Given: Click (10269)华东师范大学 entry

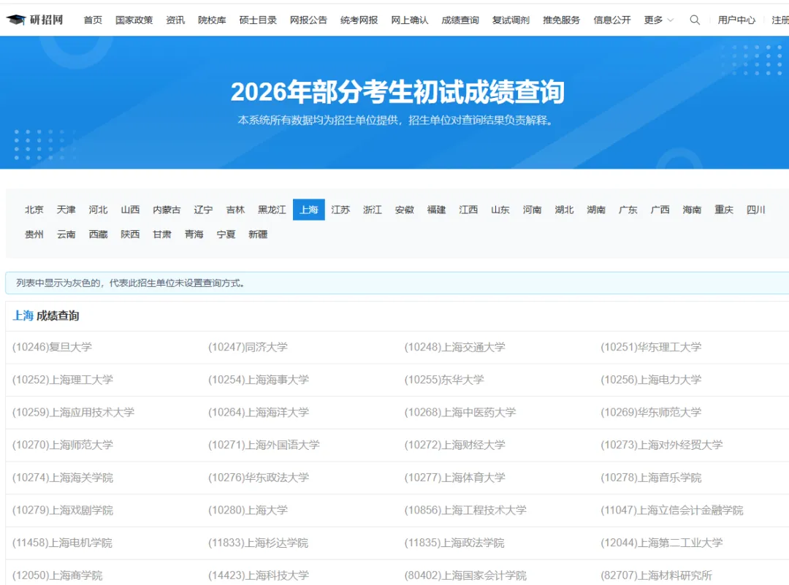Looking at the screenshot, I should pos(651,413).
